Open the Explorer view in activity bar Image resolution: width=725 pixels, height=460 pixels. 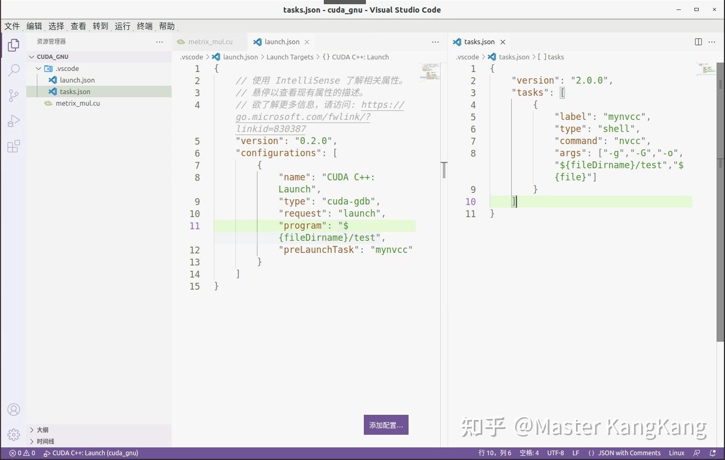tap(14, 45)
